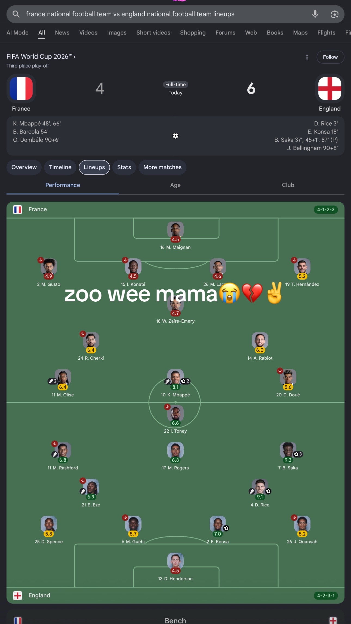The width and height of the screenshot is (351, 624).
Task: Switch lineup view to Club tab
Action: tap(288, 185)
